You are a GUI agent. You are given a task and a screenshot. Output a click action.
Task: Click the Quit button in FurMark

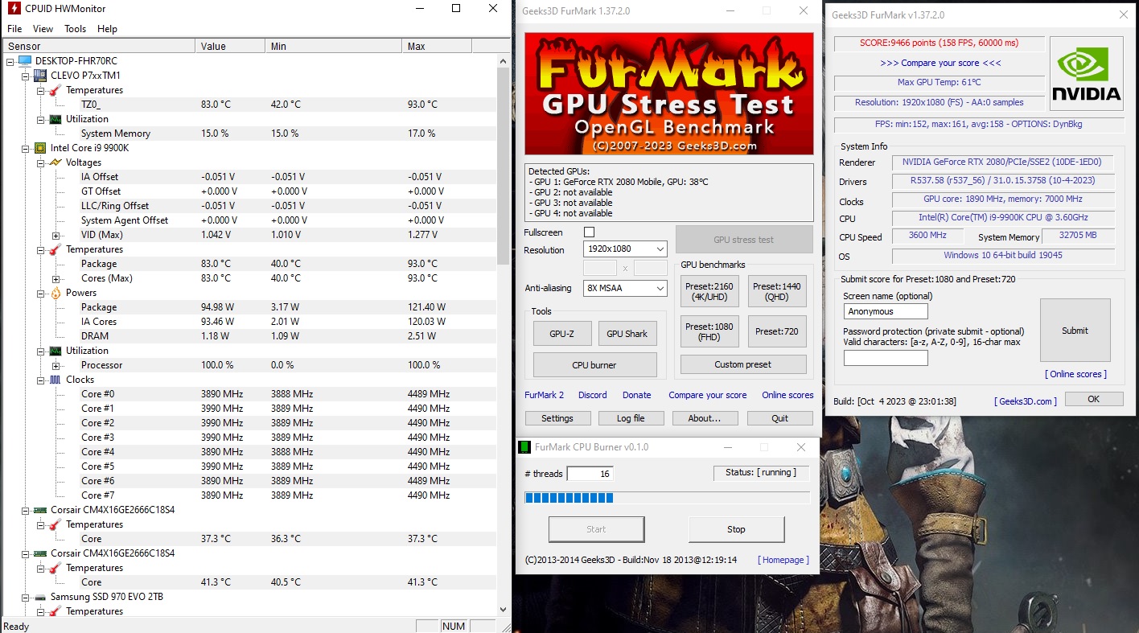(x=779, y=418)
